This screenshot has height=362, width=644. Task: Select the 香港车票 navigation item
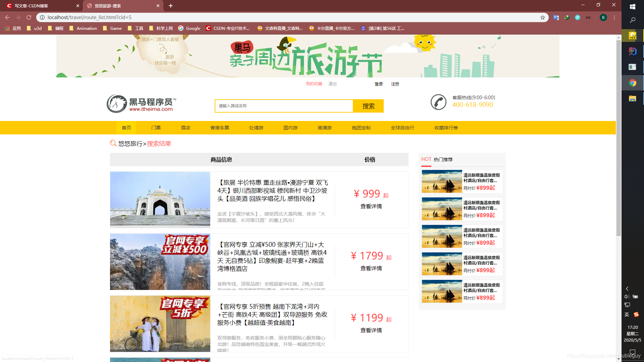click(220, 128)
